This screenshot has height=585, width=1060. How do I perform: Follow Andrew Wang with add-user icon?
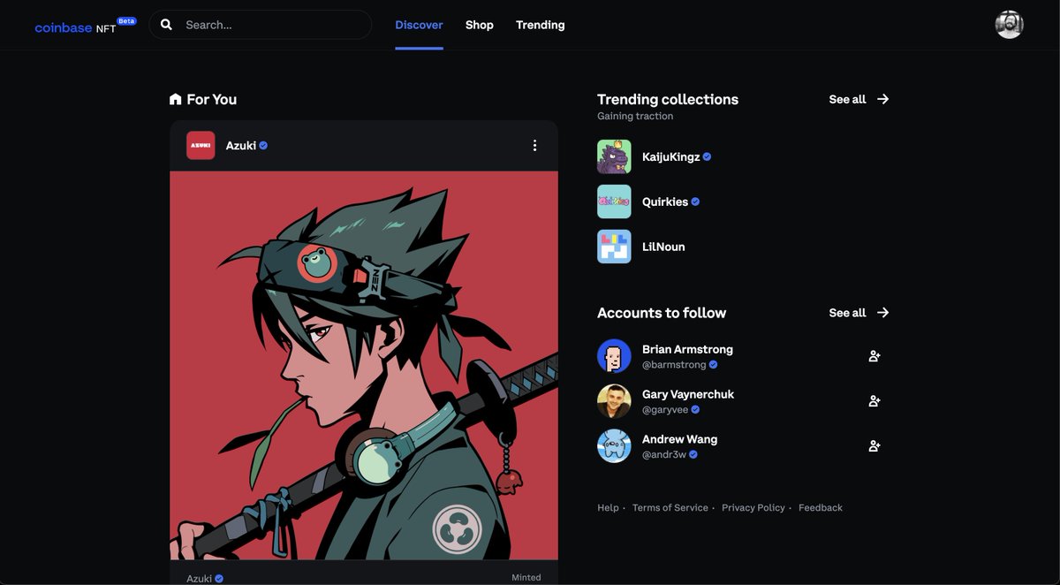click(874, 446)
